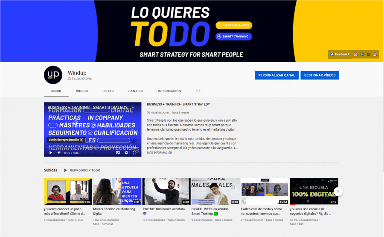This screenshot has width=384, height=237.
Task: Mute the featured video volume icon
Action: coord(59,153)
